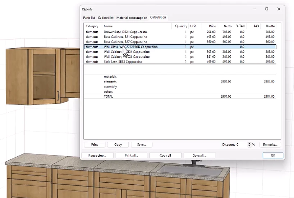Select the Base Cabinets, B27 Cappuccino row
The width and height of the screenshot is (294, 198).
(x=180, y=42)
